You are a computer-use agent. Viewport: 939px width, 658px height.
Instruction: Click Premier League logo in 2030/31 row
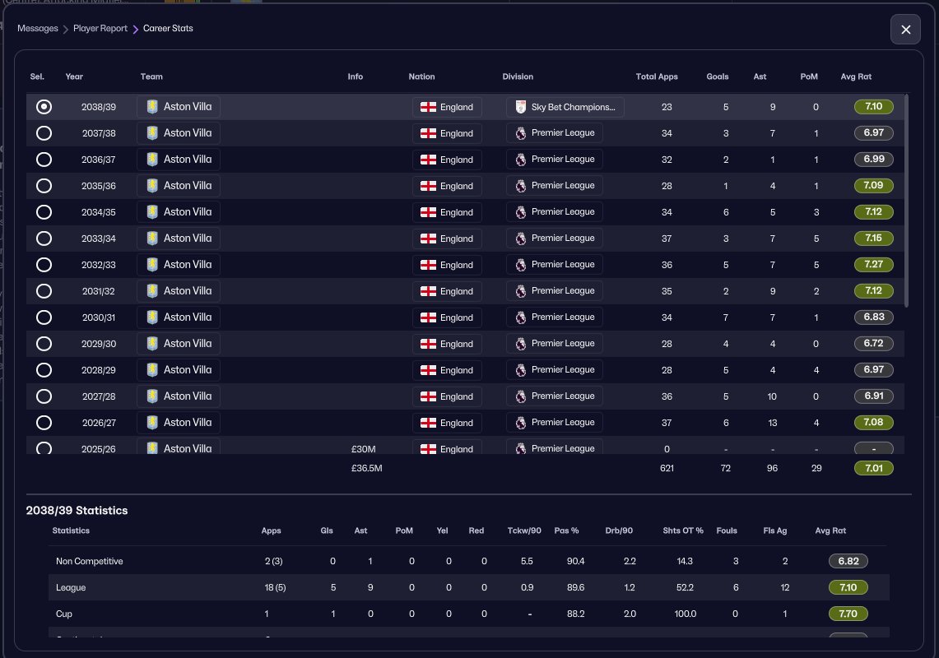(x=521, y=317)
